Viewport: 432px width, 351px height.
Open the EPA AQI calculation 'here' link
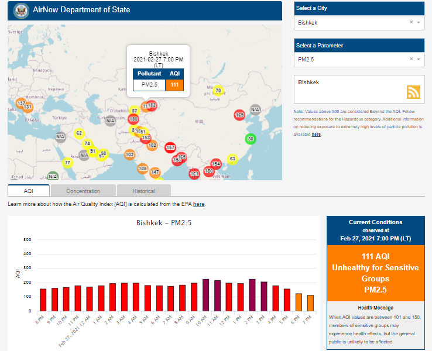click(x=199, y=204)
